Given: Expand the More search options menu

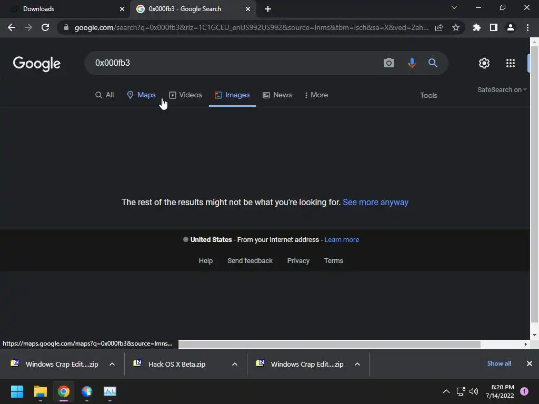Looking at the screenshot, I should 316,95.
